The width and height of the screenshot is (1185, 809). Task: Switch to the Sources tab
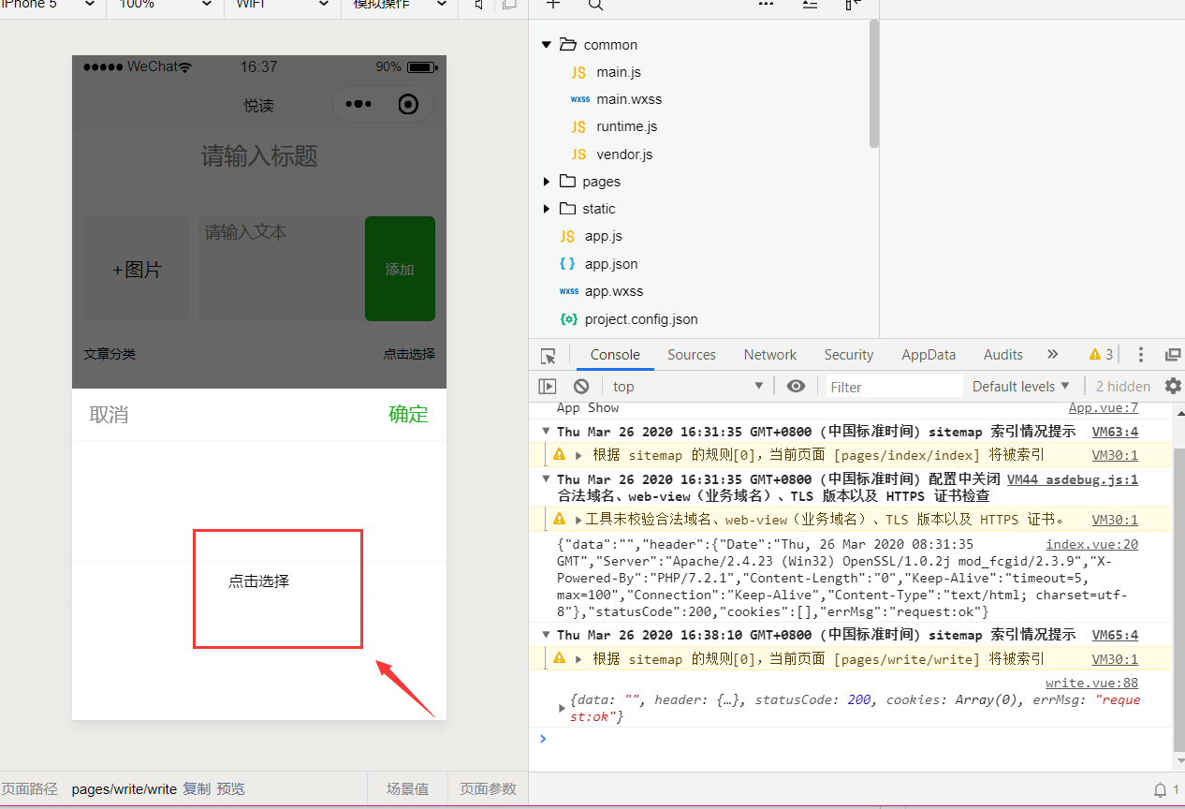click(x=692, y=355)
